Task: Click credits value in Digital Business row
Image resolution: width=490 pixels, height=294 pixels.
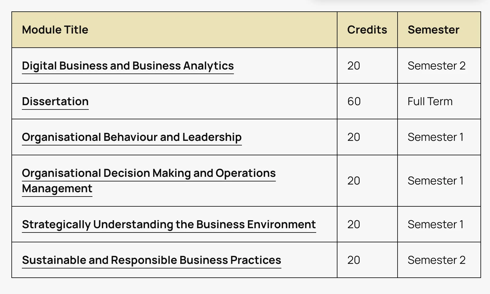Action: (x=353, y=66)
